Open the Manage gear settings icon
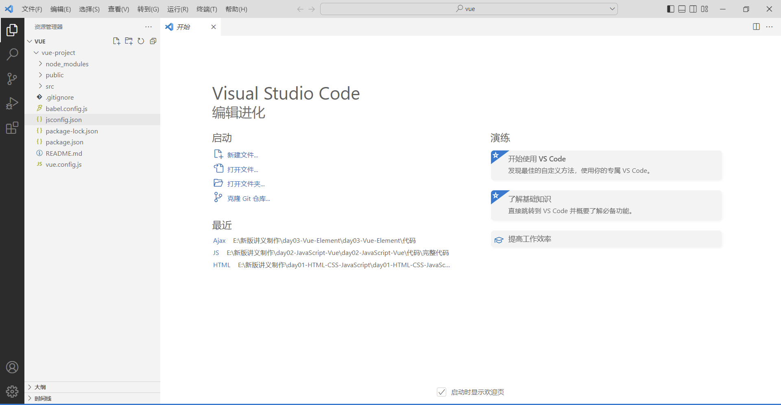Viewport: 781px width, 405px height. pos(12,392)
